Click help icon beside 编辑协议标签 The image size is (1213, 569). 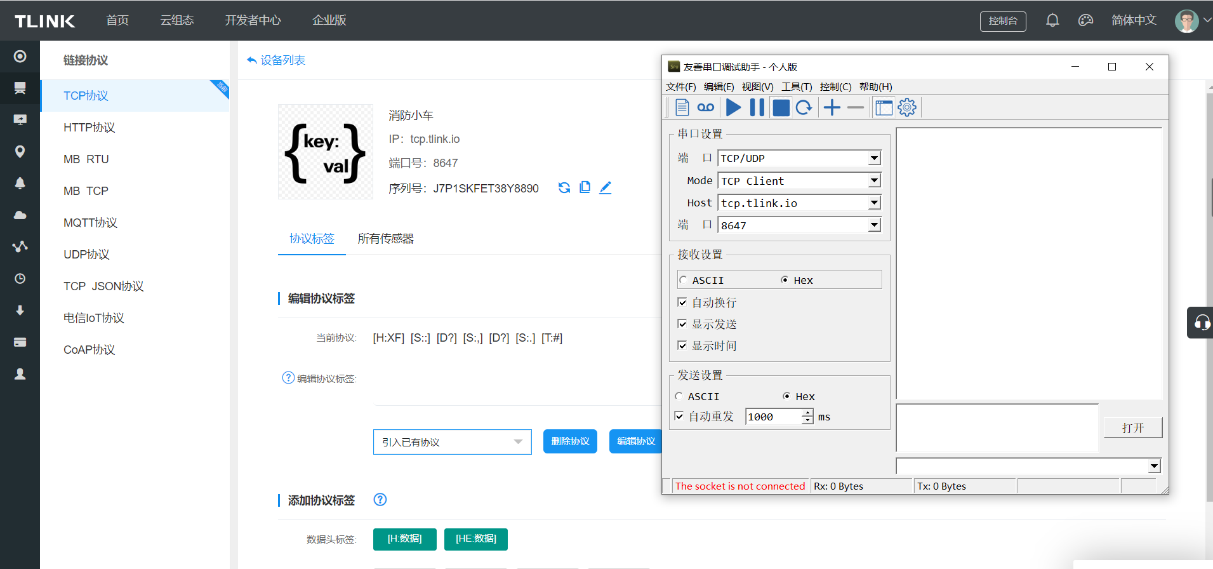pyautogui.click(x=288, y=378)
